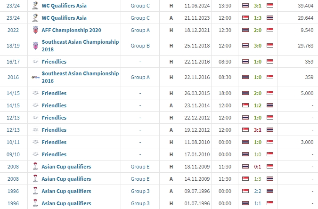The width and height of the screenshot is (318, 209).
Task: Click the Friendlies handshake icon for 26.03.2015 match
Action: coord(35,93)
